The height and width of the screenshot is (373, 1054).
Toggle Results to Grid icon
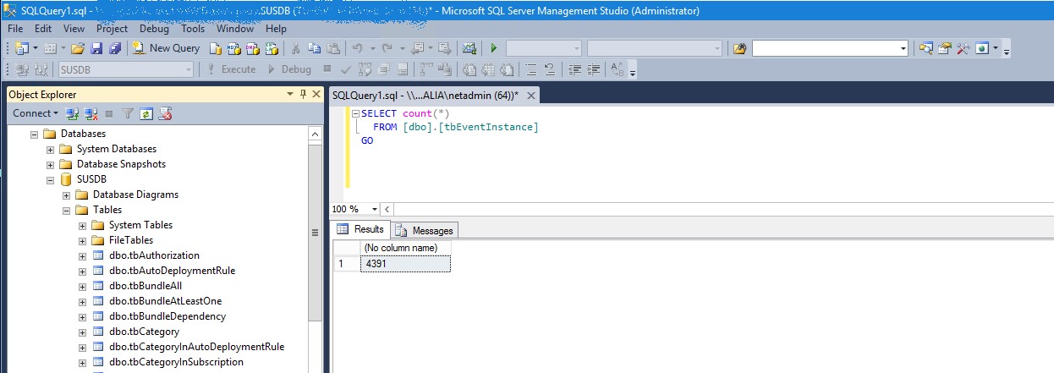486,69
